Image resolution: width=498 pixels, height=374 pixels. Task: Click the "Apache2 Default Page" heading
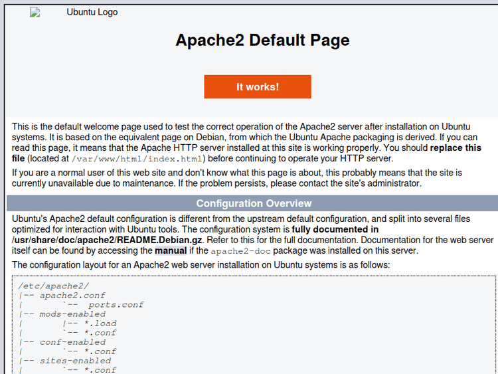click(x=262, y=40)
